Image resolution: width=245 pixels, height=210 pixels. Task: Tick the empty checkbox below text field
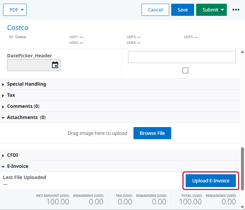click(x=185, y=70)
